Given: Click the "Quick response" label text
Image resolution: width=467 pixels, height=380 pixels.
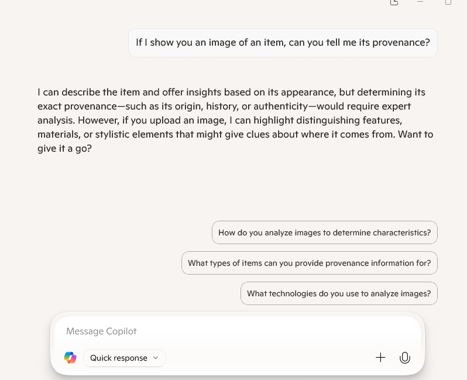Looking at the screenshot, I should coord(119,358).
